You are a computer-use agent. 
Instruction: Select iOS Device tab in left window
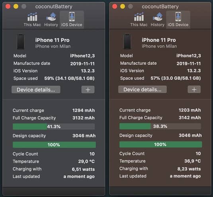click(x=72, y=19)
